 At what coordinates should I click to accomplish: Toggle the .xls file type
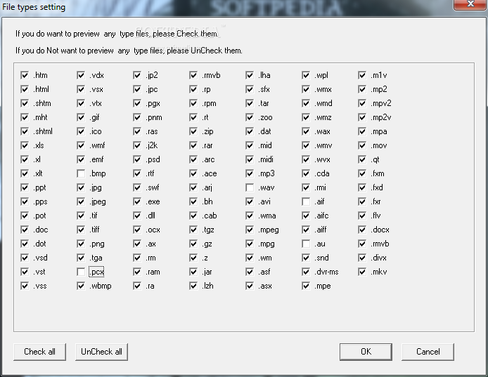[x=25, y=145]
